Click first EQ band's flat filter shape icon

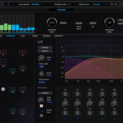pyautogui.click(x=65, y=118)
